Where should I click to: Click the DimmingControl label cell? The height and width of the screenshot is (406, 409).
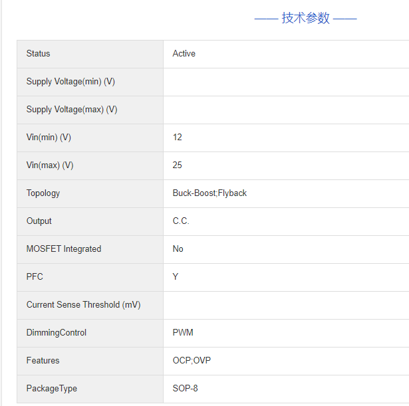[x=57, y=333]
